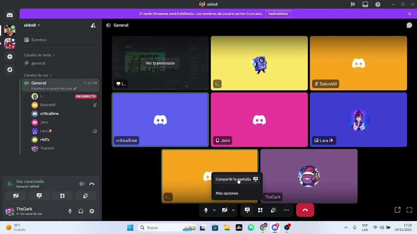417x234 pixels.
Task: Click Ver transmisión on the stream tile
Action: tap(160, 63)
